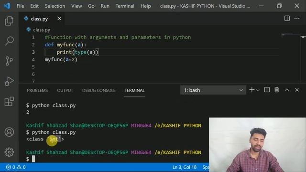
Task: Click the warnings count in status bar
Action: [21, 167]
